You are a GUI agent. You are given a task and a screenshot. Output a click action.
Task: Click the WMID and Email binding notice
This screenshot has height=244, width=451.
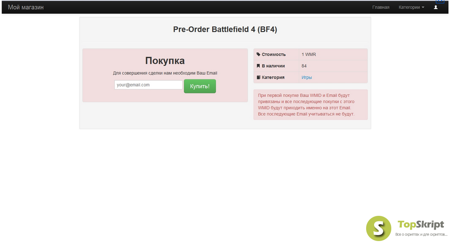tap(310, 104)
